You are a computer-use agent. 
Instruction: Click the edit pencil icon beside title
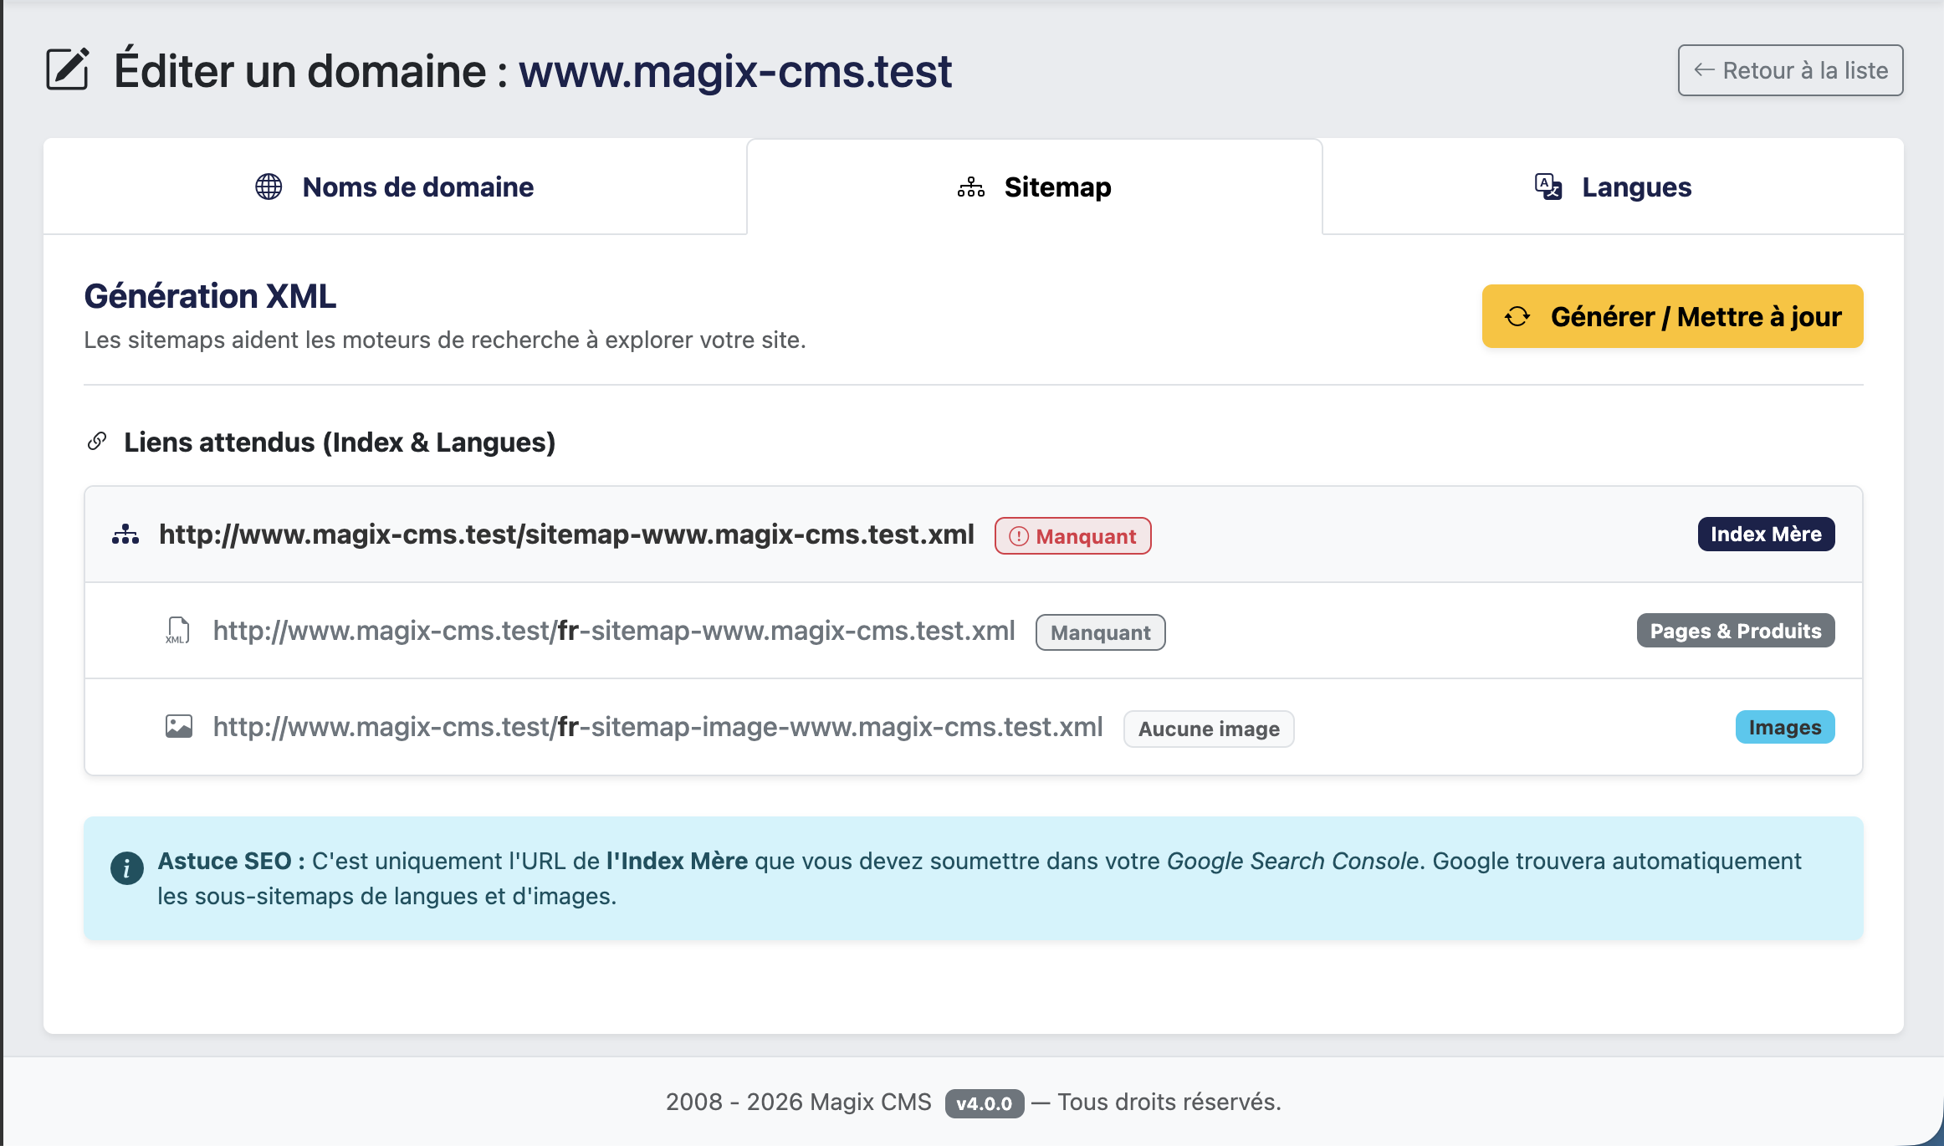tap(67, 69)
